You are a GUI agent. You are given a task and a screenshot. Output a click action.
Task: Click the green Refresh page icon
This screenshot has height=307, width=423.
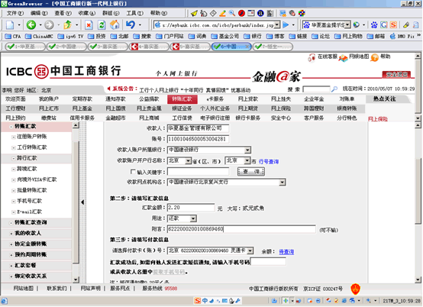click(102, 25)
